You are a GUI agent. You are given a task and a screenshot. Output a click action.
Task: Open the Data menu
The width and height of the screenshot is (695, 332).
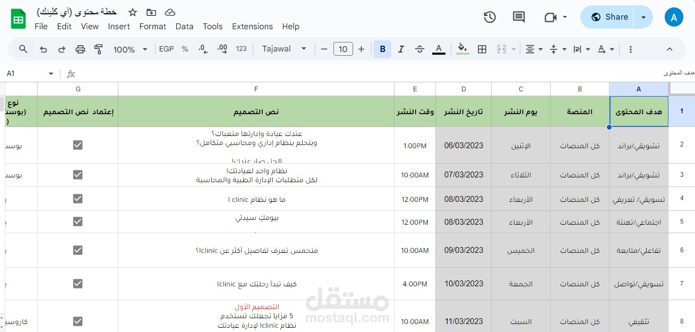(184, 27)
